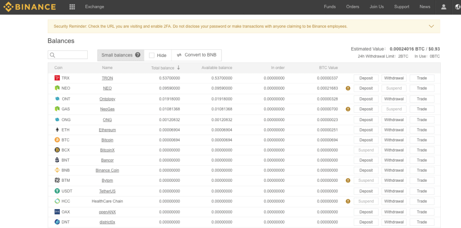The width and height of the screenshot is (461, 228).
Task: Click the search magnifier icon
Action: (x=53, y=55)
